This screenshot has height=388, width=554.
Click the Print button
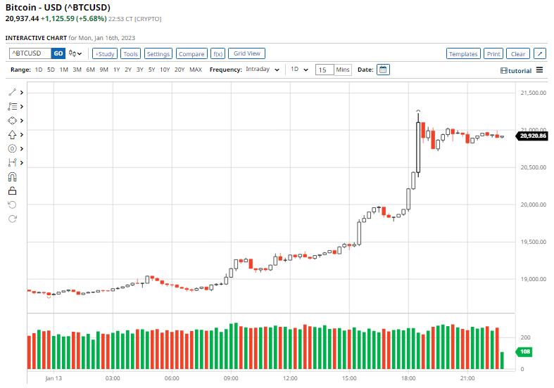pyautogui.click(x=493, y=53)
